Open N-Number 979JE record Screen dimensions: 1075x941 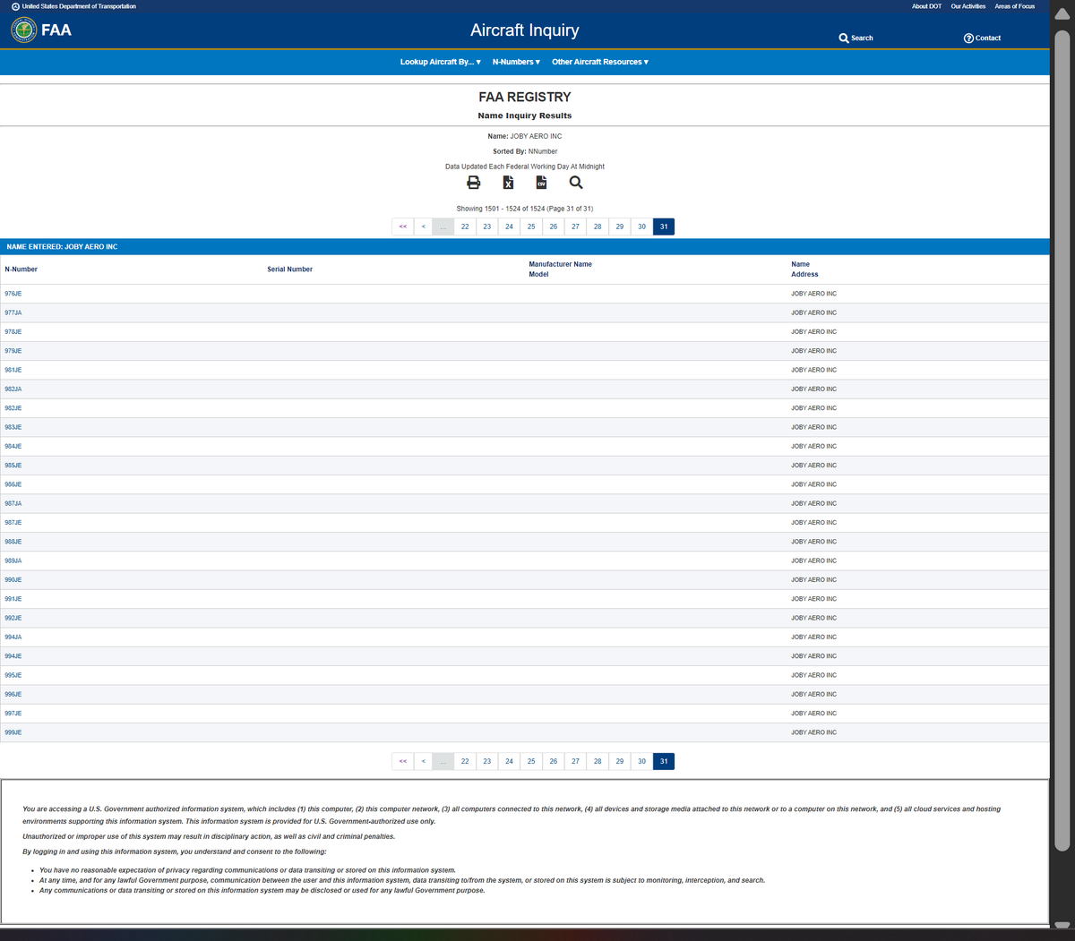pyautogui.click(x=13, y=351)
